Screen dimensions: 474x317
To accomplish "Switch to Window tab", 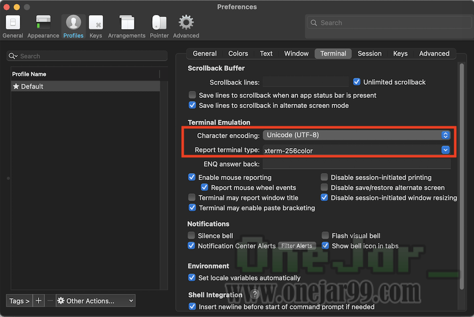I will click(296, 53).
